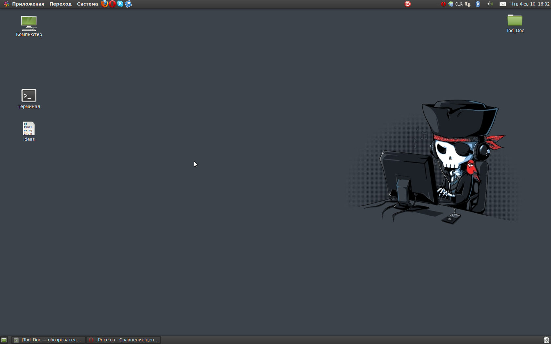Switch keyboard layout indicator США
Viewport: 551px width, 344px height.
pyautogui.click(x=459, y=4)
